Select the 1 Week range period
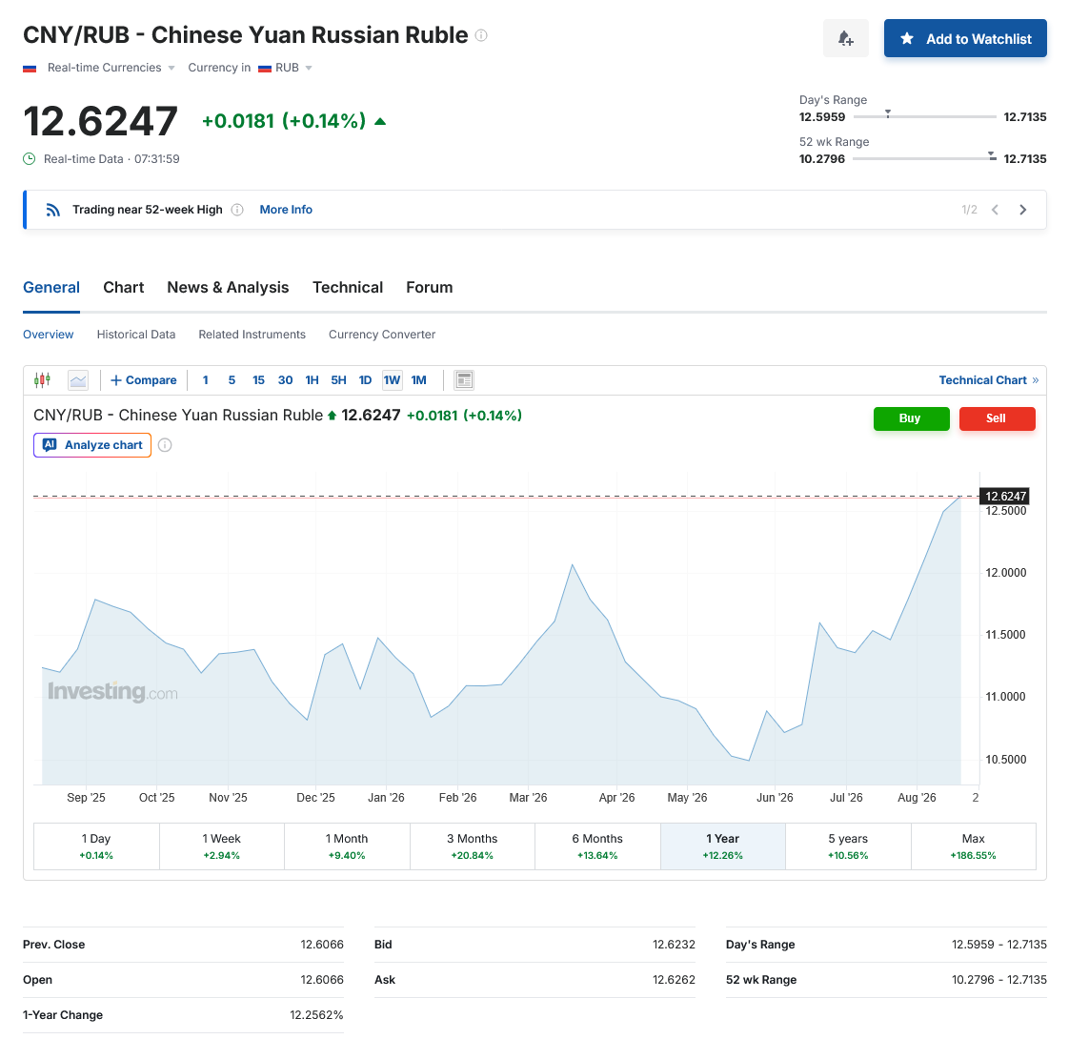The image size is (1069, 1039). 222,845
